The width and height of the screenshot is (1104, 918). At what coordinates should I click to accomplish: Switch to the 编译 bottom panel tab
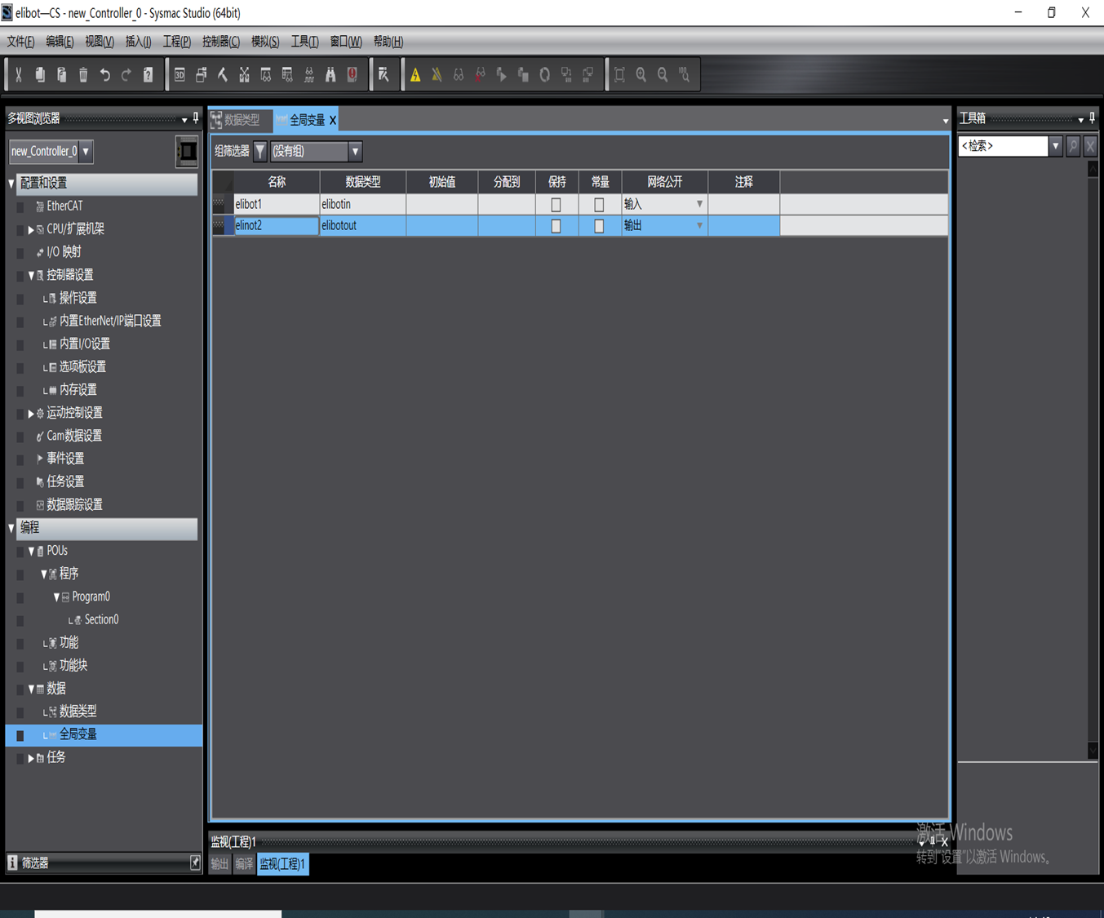244,863
